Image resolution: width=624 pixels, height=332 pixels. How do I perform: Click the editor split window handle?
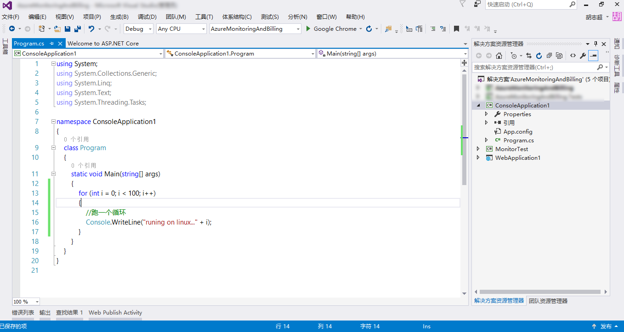click(x=464, y=63)
